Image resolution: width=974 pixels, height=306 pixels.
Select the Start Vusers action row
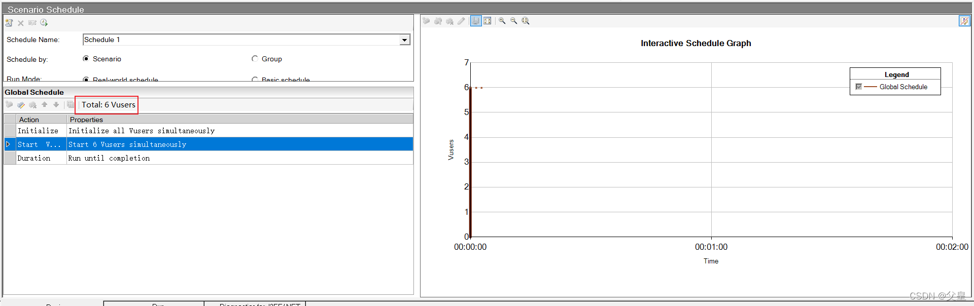point(208,144)
